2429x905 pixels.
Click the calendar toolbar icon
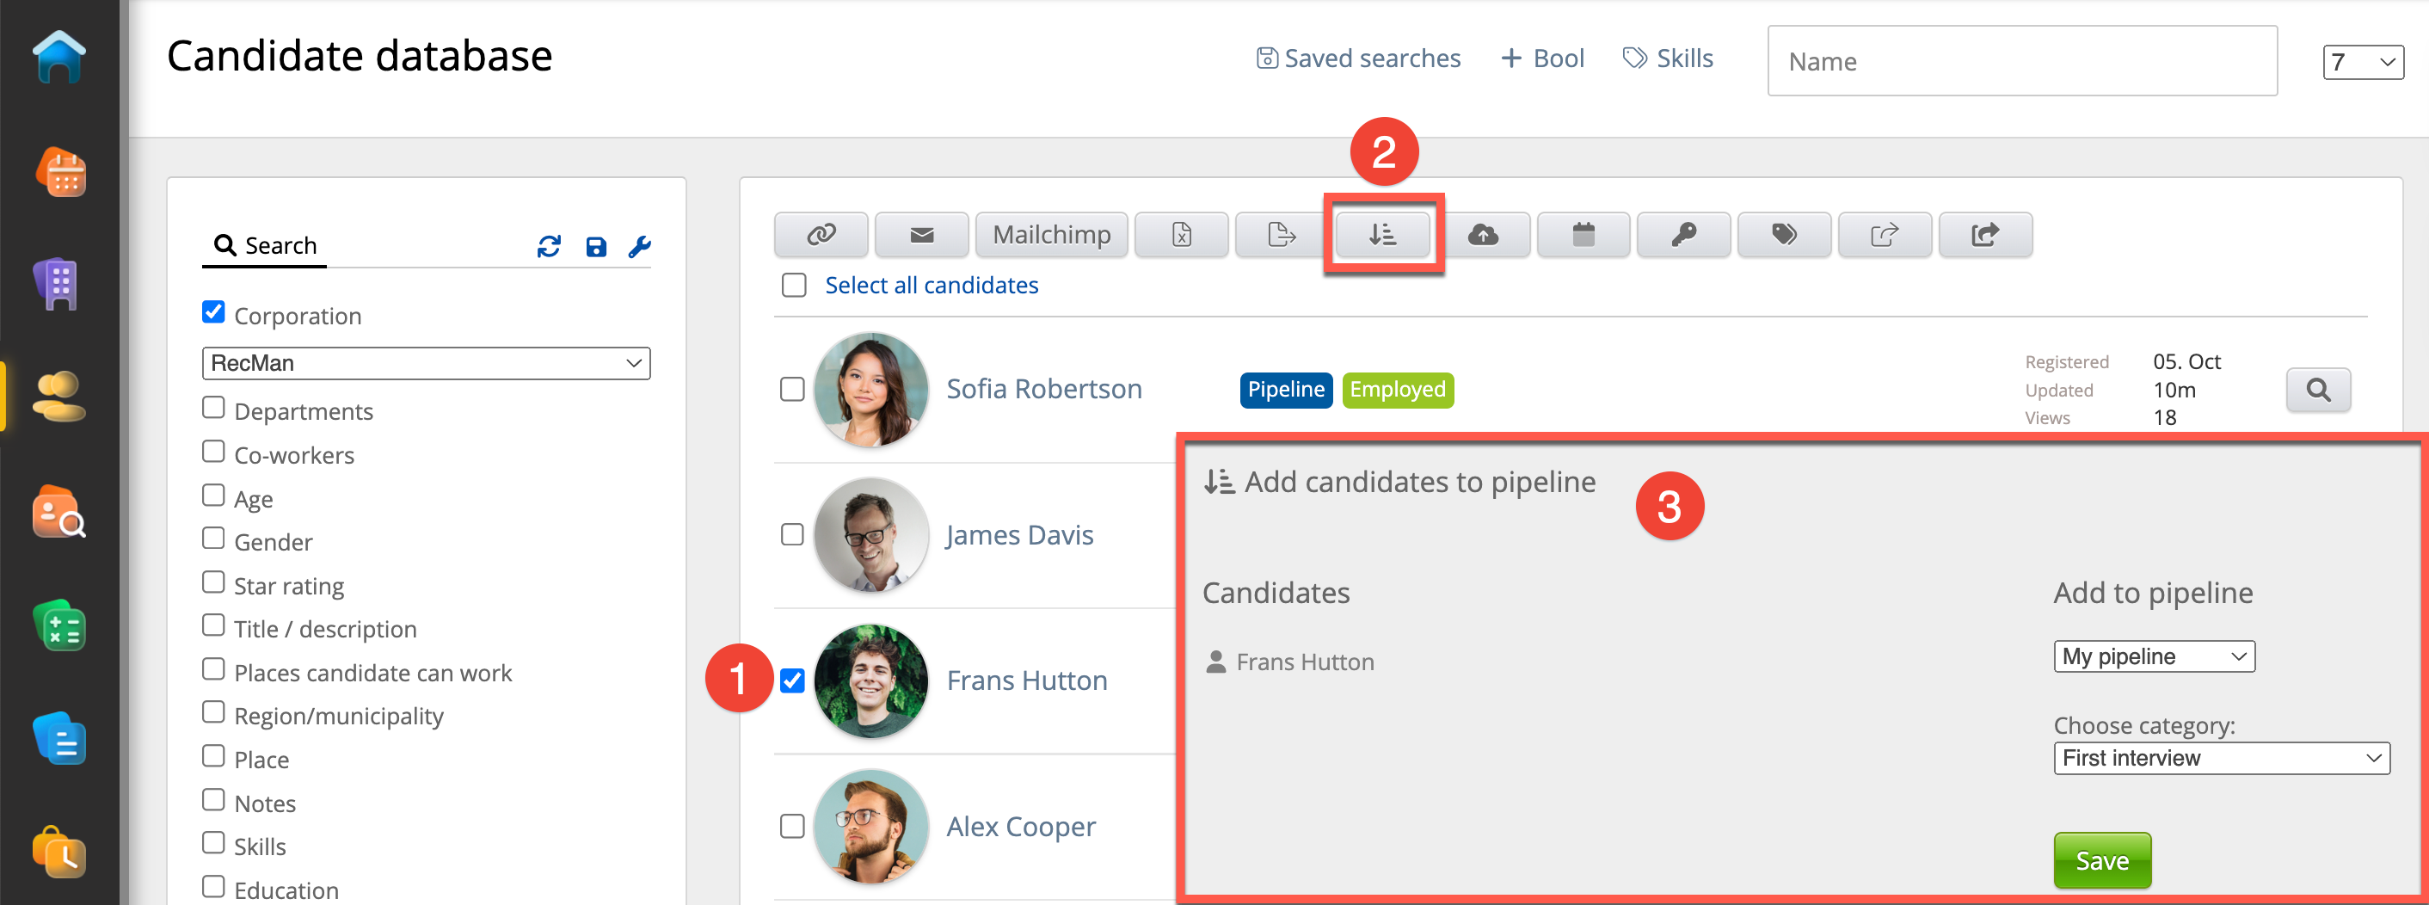point(1583,235)
